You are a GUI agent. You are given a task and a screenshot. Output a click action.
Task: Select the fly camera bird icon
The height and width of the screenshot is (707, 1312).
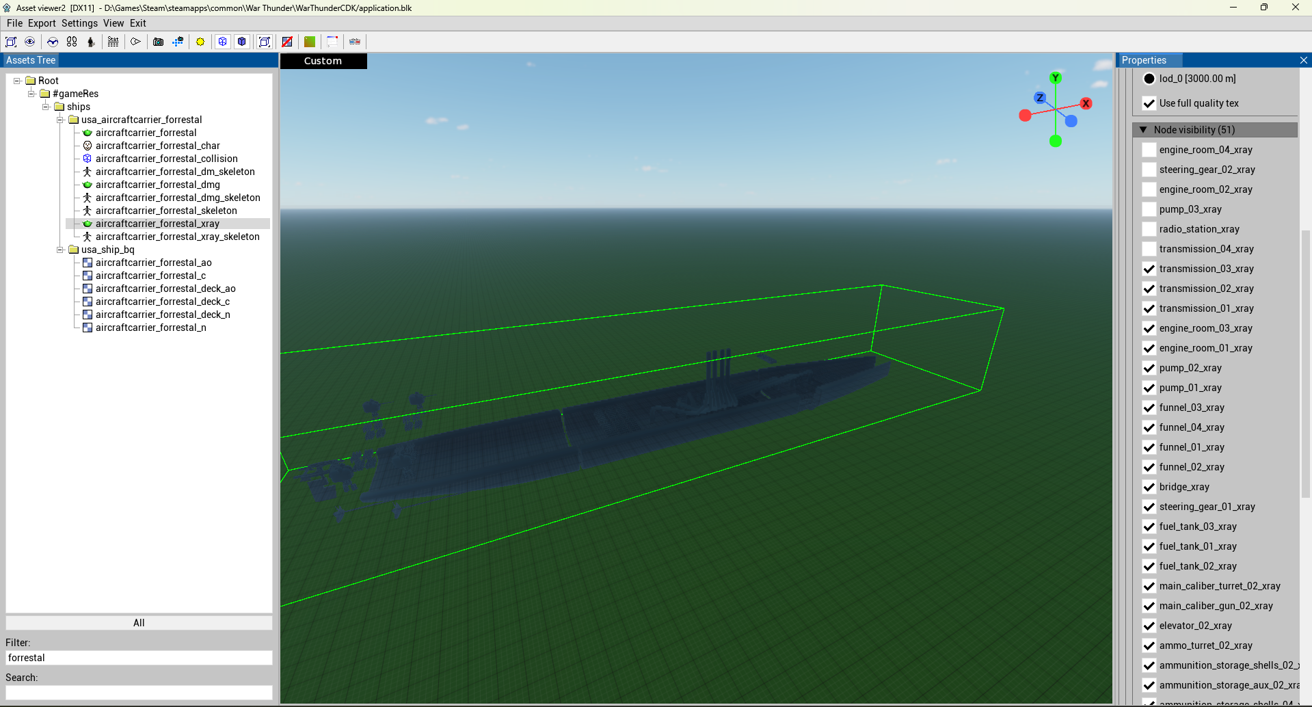coord(53,42)
